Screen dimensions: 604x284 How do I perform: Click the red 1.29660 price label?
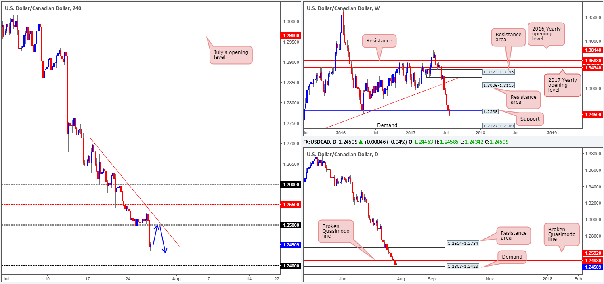point(290,35)
